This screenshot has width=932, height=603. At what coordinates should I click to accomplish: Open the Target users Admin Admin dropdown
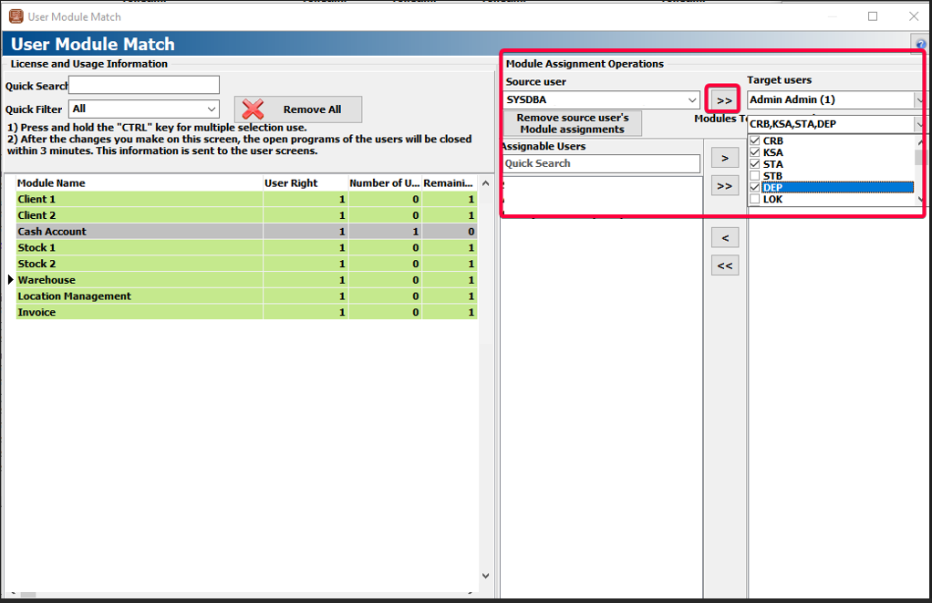(x=918, y=100)
